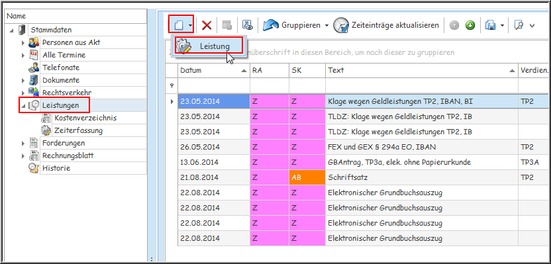The image size is (551, 264).
Task: Click the Zeiteinträge aktualisieren clock icon
Action: 341,25
